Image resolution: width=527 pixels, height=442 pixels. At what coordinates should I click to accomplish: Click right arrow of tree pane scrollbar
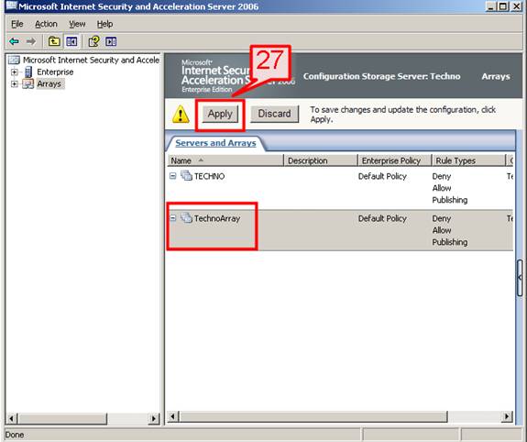tap(154, 418)
